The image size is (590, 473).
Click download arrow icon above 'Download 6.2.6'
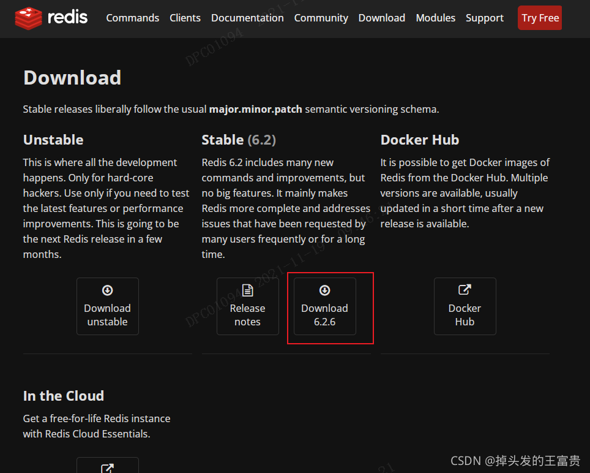coord(325,290)
